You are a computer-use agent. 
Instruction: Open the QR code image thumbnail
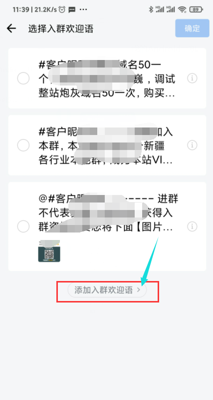pyautogui.click(x=49, y=251)
